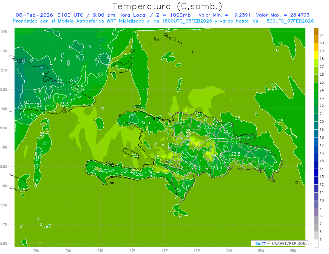The height and width of the screenshot is (254, 329).
Task: Click the "20N" latitude axis label
Action: click(x=4, y=109)
